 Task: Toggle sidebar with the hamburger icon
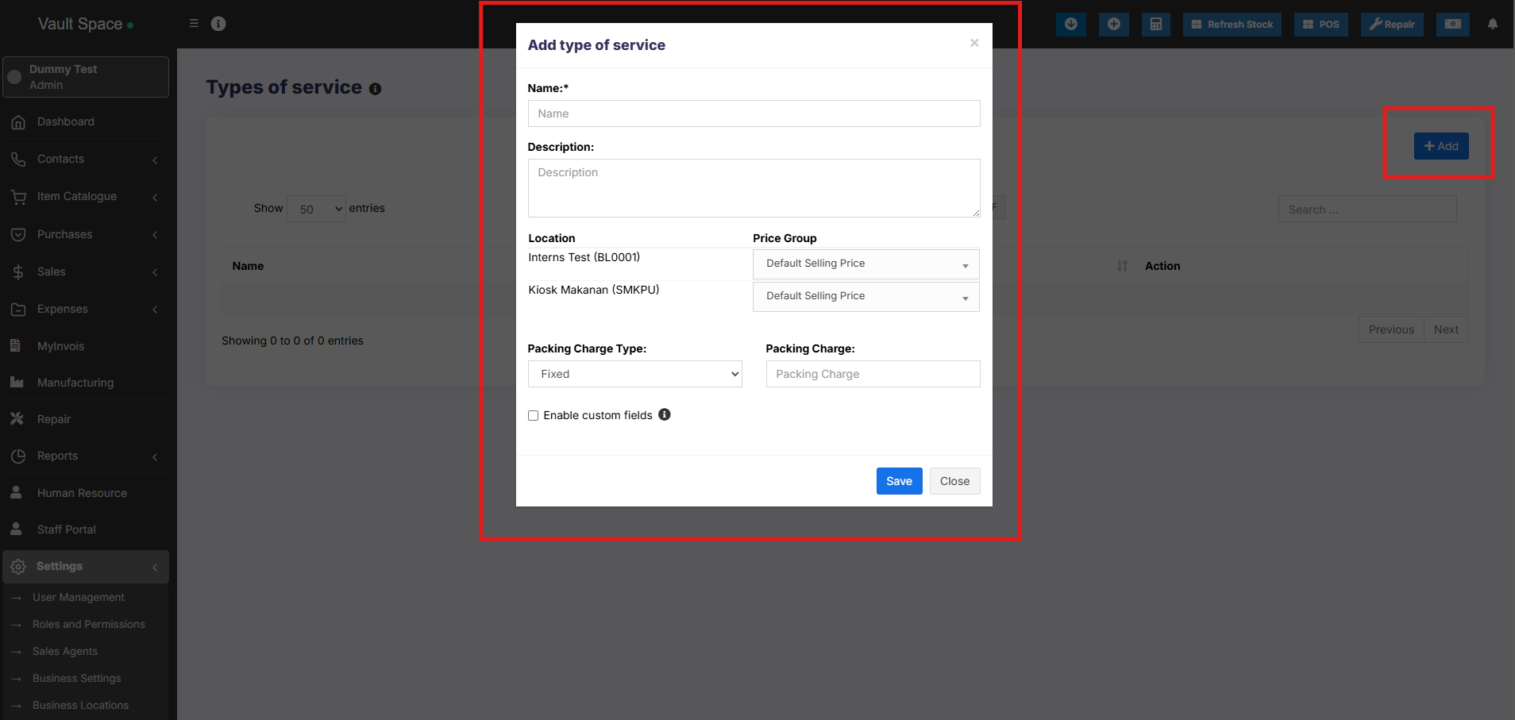194,24
